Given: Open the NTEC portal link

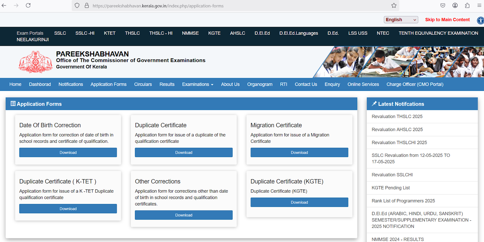Looking at the screenshot, I should click(x=383, y=33).
